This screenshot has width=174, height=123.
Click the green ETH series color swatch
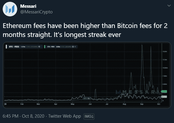click(45, 47)
